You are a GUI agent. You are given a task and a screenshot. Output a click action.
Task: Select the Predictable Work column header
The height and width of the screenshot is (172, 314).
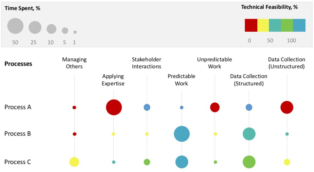pos(182,80)
